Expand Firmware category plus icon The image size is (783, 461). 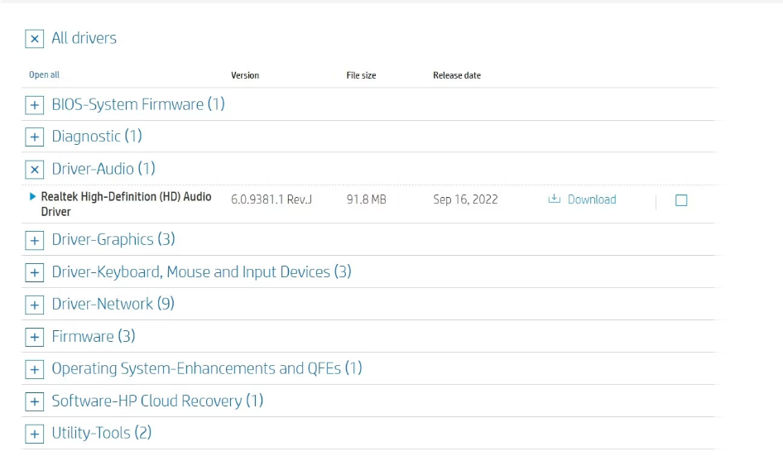click(x=34, y=337)
